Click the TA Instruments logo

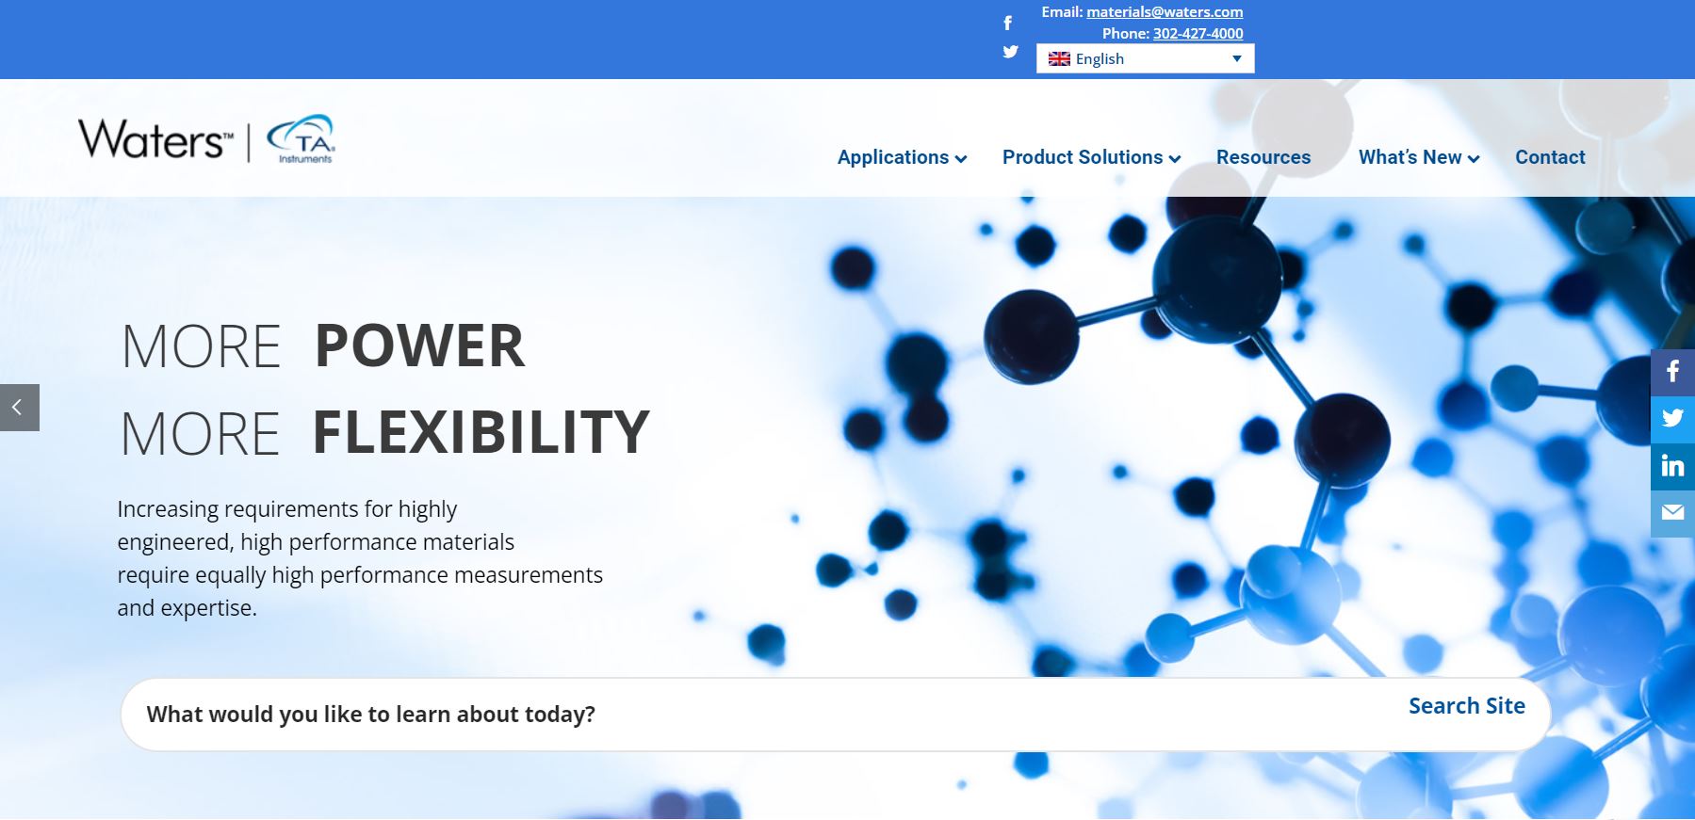pyautogui.click(x=302, y=140)
